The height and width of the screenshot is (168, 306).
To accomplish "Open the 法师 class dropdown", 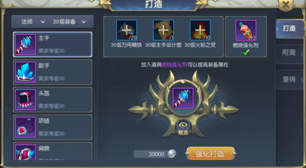I will click(32, 22).
